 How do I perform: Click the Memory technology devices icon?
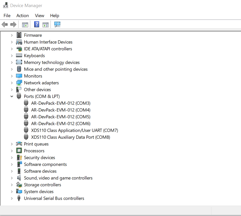point(19,62)
